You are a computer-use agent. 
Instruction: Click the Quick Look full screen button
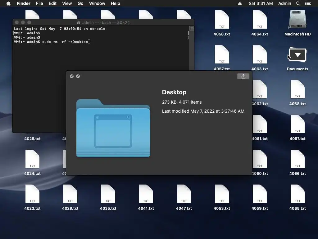(x=78, y=76)
